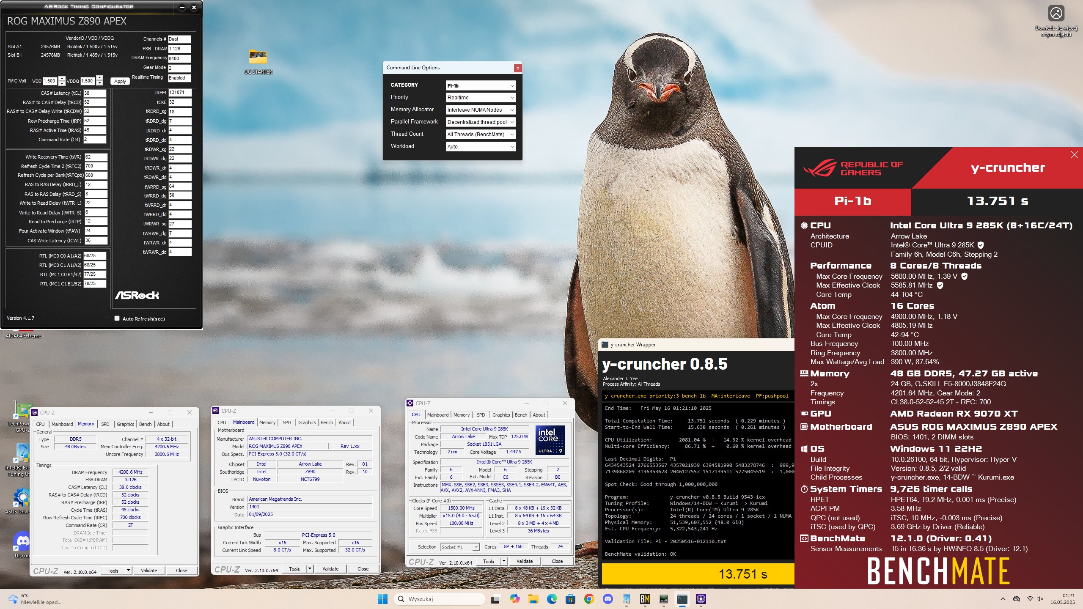Expand Parallel Framework dropdown
The image size is (1083, 609).
(x=481, y=122)
